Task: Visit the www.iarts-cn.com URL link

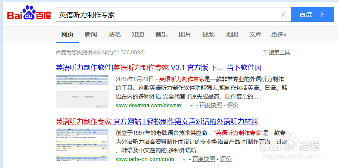Action: click(148, 159)
